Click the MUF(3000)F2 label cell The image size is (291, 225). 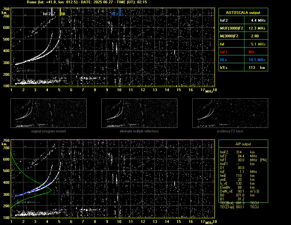(231, 28)
